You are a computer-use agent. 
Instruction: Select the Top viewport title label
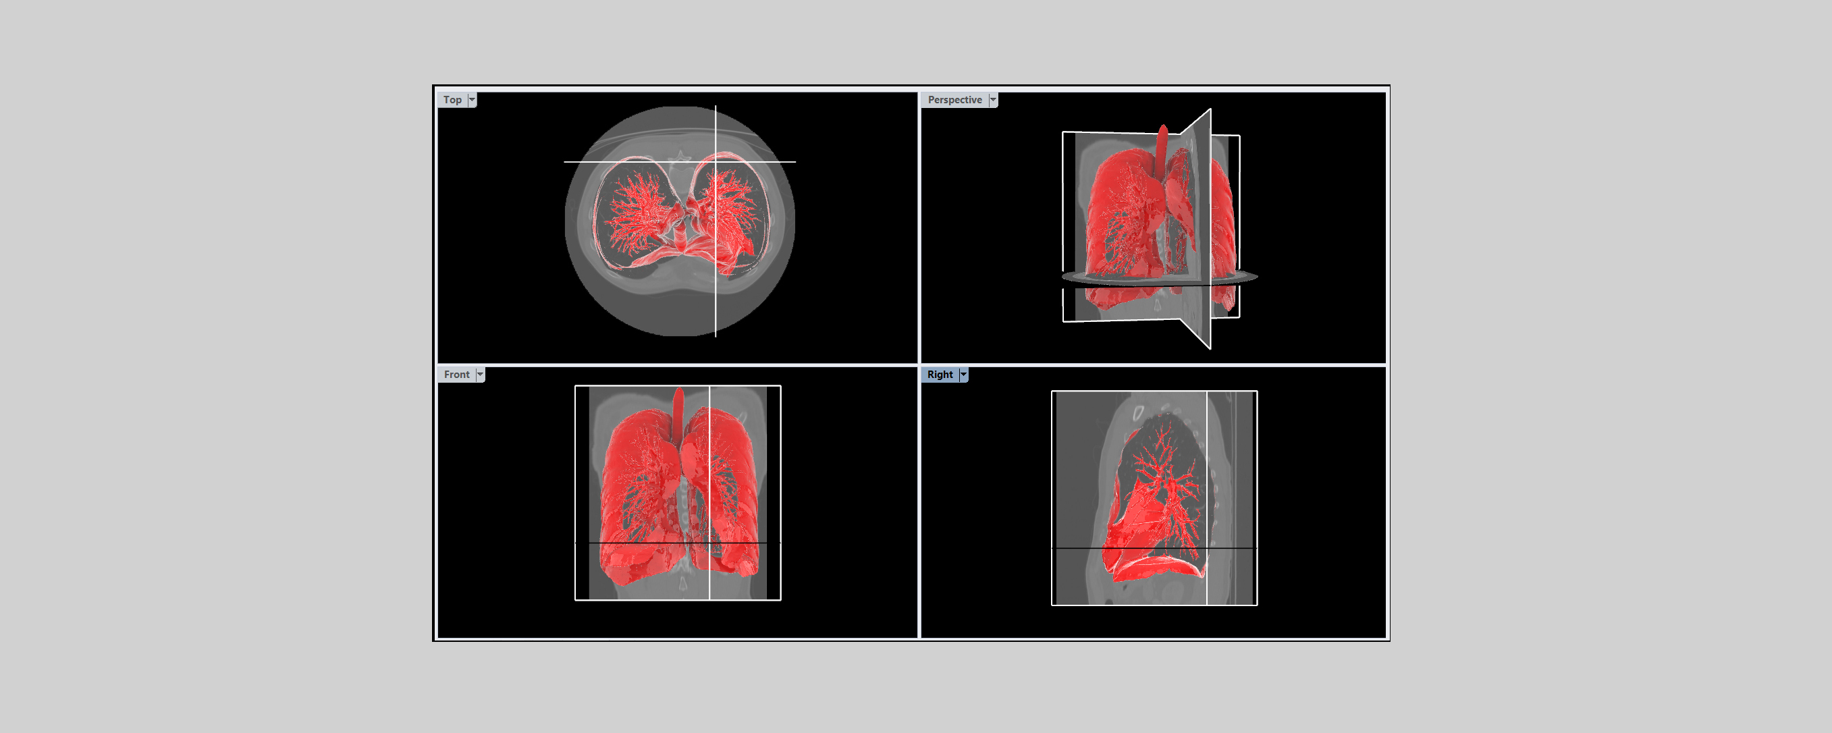click(452, 99)
